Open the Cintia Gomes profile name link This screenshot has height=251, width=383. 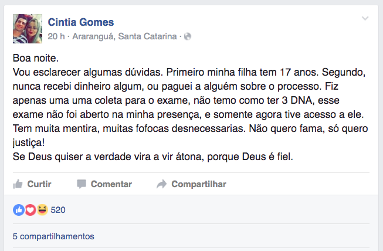(x=80, y=22)
